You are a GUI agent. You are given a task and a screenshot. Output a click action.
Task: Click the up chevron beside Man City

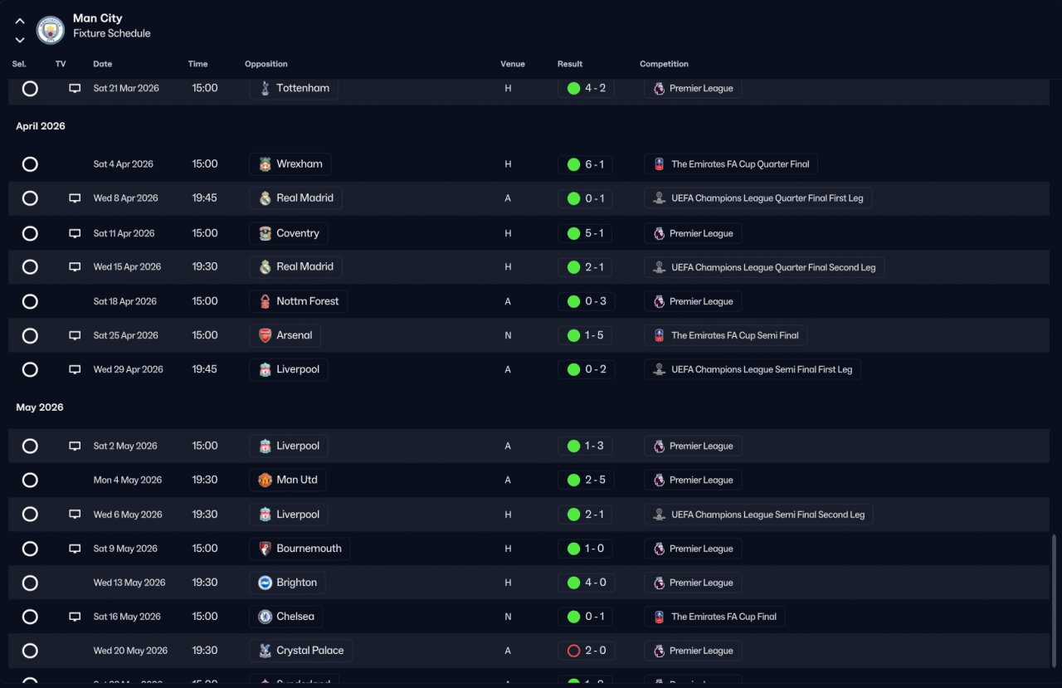click(x=20, y=22)
